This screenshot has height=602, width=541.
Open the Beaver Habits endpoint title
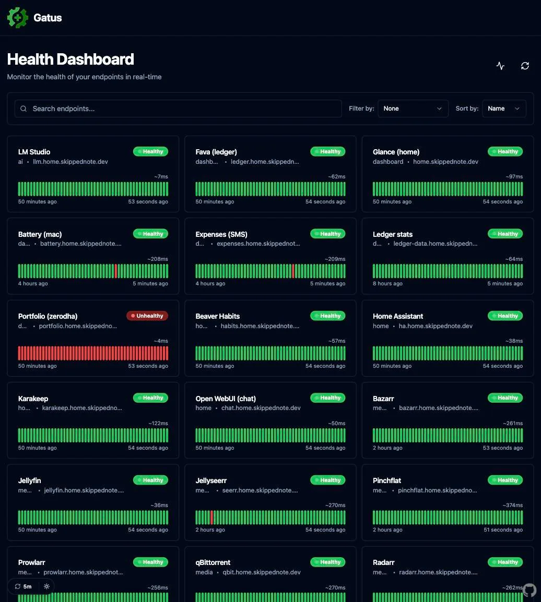(217, 316)
